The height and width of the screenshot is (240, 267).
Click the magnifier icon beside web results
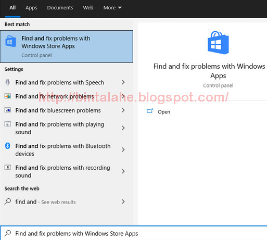(8, 201)
